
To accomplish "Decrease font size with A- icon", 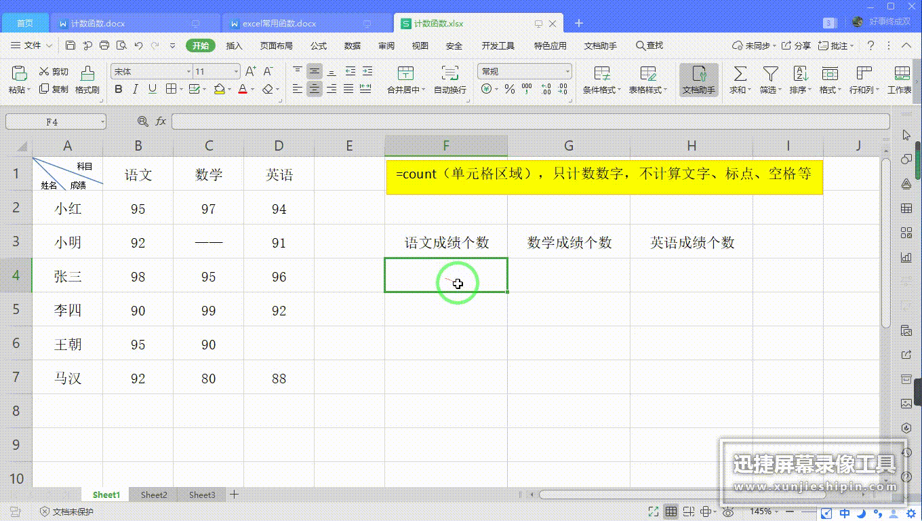I will click(x=268, y=71).
